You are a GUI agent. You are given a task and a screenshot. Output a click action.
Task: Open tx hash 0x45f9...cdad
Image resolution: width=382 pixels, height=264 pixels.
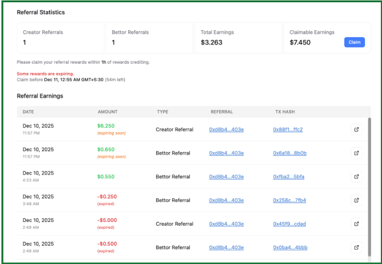289,224
